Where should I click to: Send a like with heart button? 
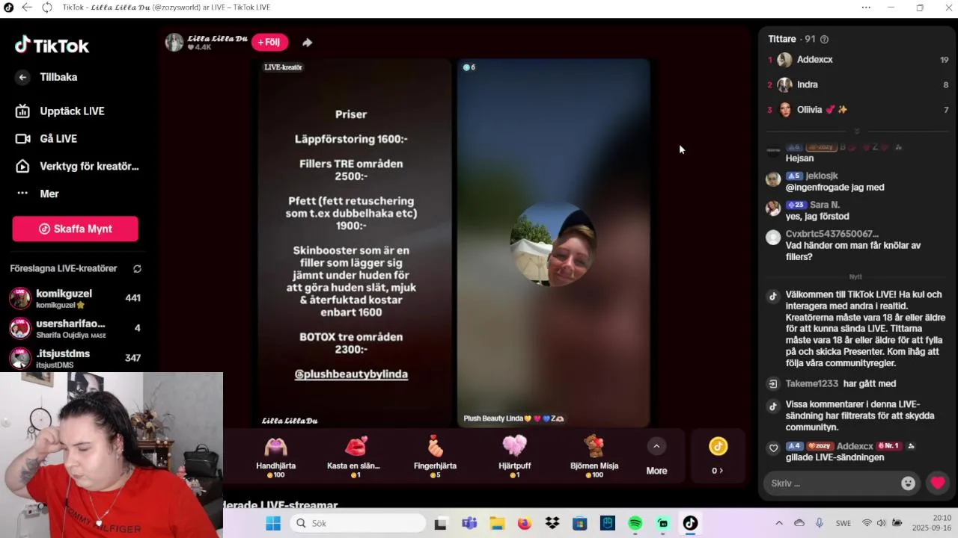click(x=938, y=483)
